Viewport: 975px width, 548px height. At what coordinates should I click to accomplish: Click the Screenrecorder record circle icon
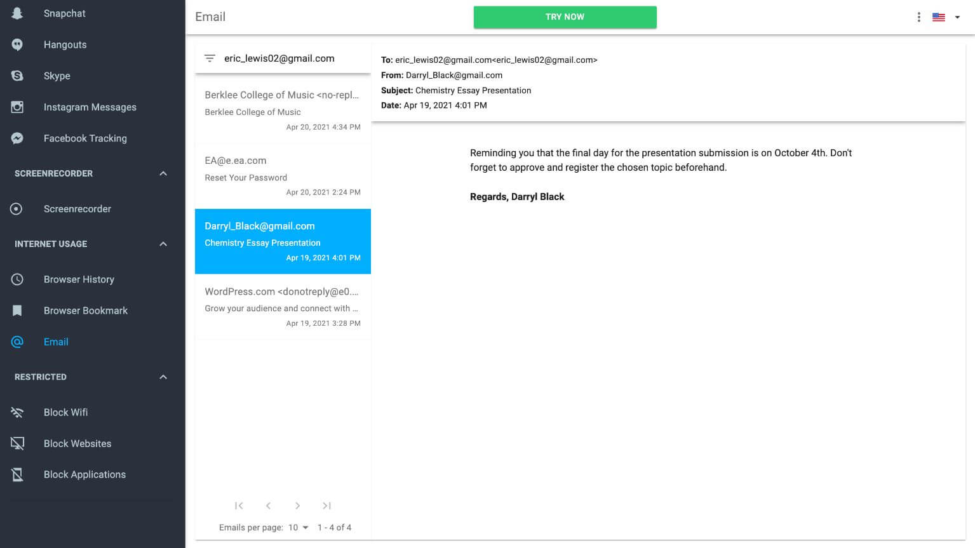pos(17,209)
